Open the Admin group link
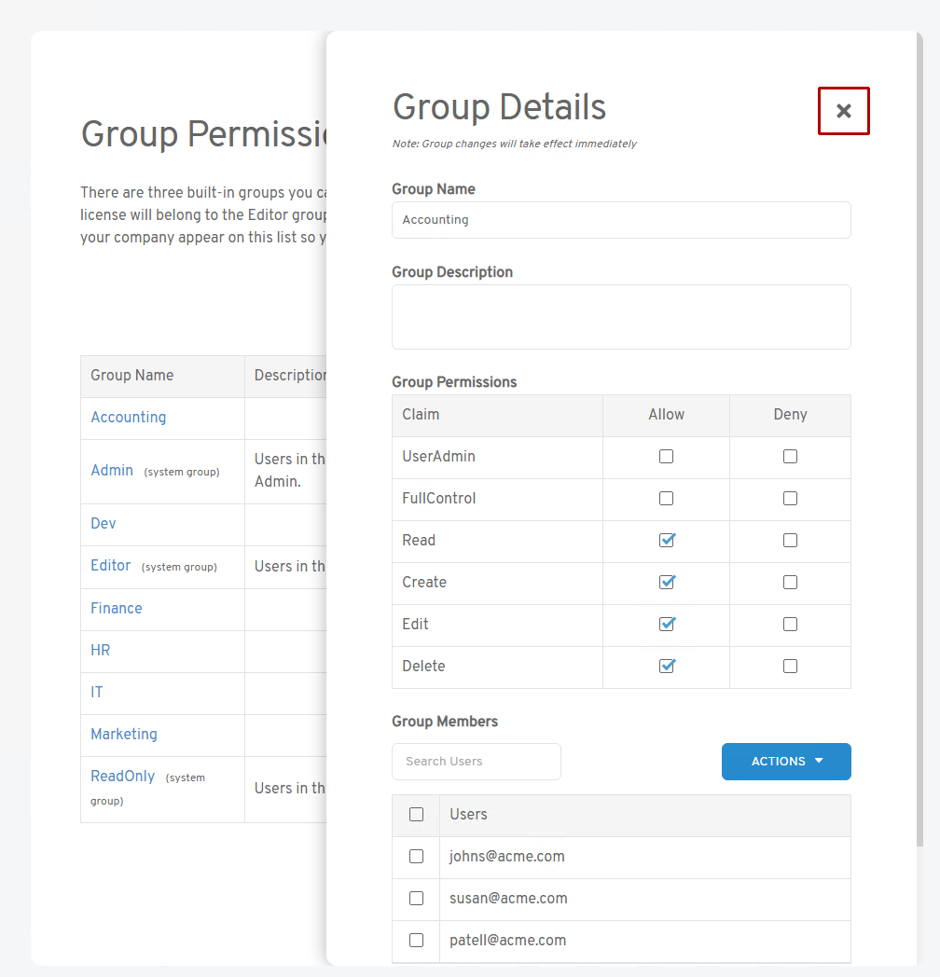 pyautogui.click(x=112, y=471)
